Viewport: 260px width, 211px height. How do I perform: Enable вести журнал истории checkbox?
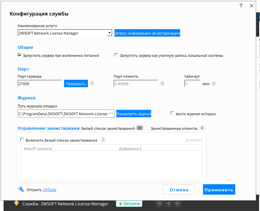172,113
